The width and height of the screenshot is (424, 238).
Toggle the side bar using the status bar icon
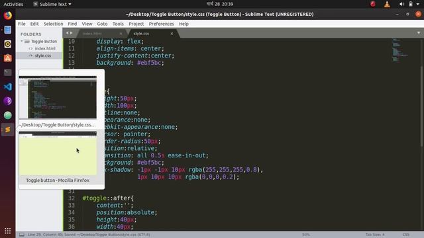[x=22, y=235]
